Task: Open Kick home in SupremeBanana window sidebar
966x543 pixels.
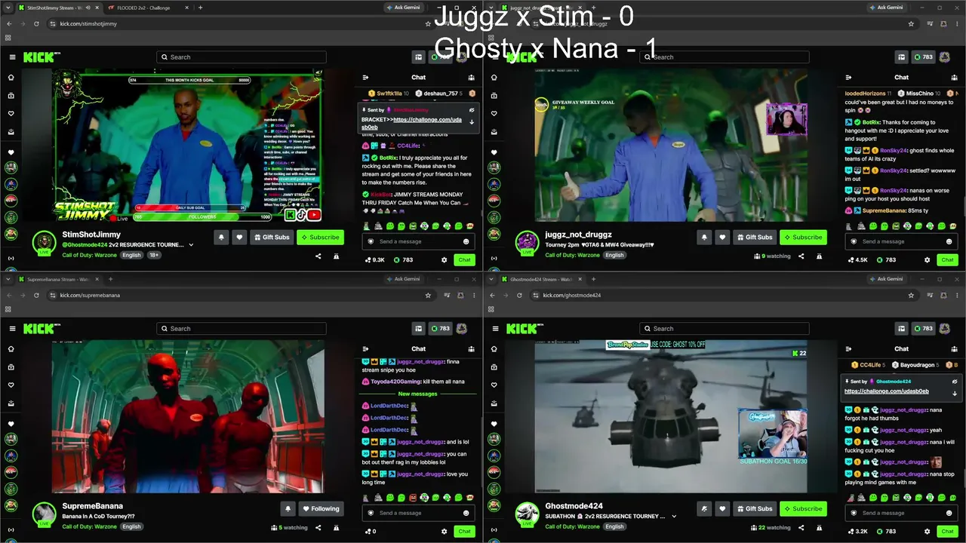Action: pyautogui.click(x=11, y=349)
